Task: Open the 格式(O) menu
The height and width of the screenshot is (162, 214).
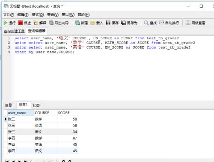Action: 38,15
